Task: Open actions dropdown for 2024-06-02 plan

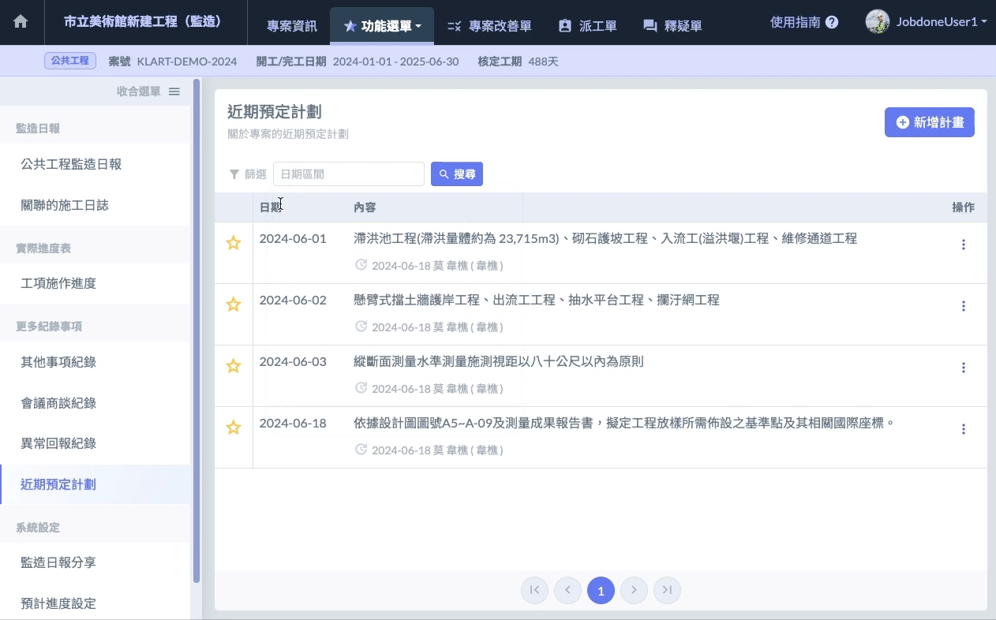Action: 963,306
